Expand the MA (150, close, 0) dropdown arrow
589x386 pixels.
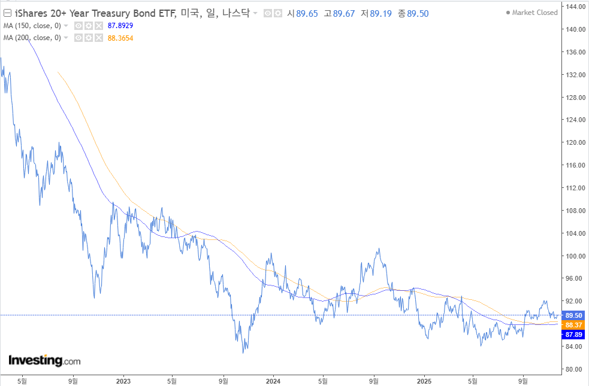(x=66, y=26)
